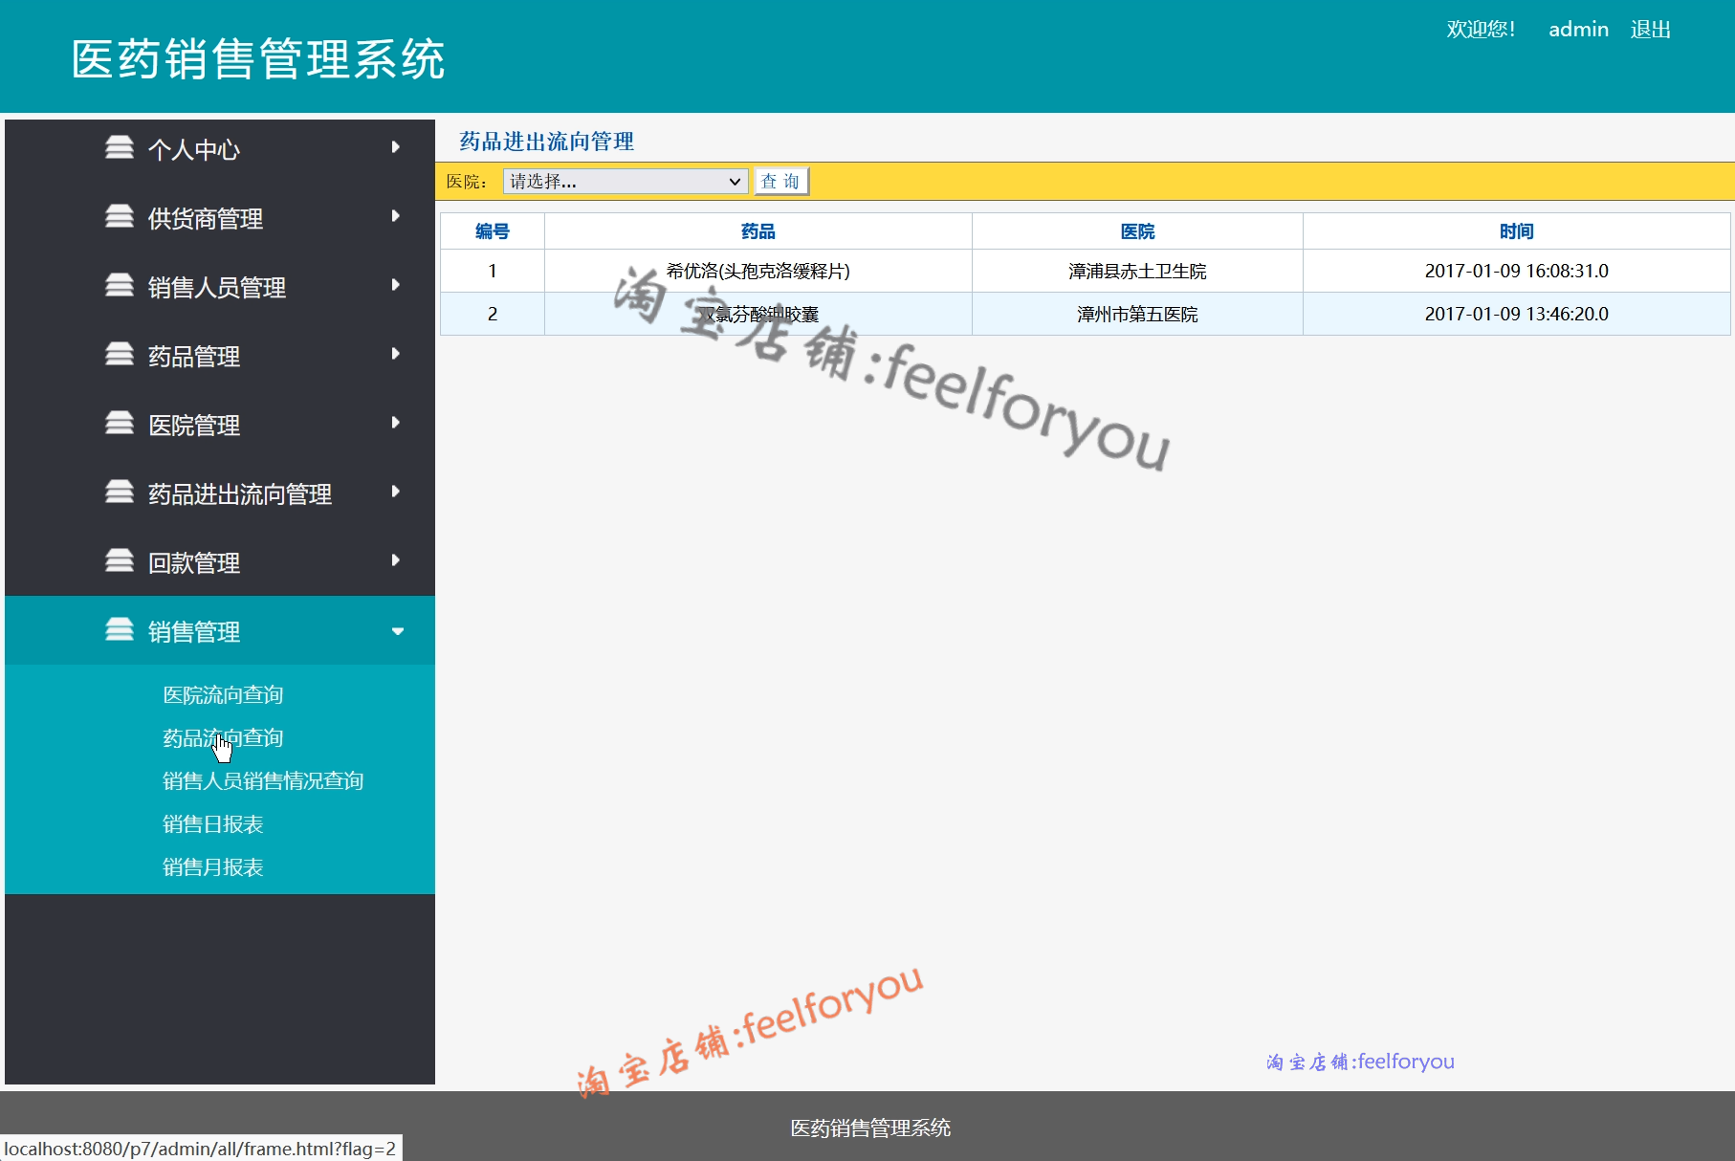1735x1161 pixels.
Task: Click the 编号 column header
Action: (x=493, y=231)
